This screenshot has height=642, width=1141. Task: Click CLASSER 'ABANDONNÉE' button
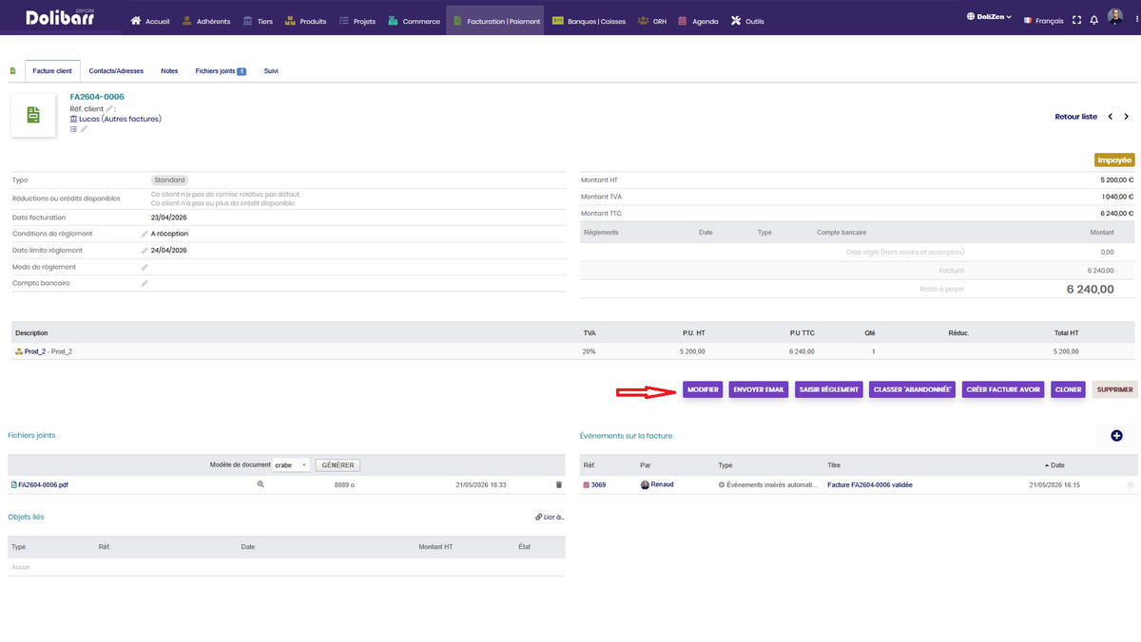912,389
